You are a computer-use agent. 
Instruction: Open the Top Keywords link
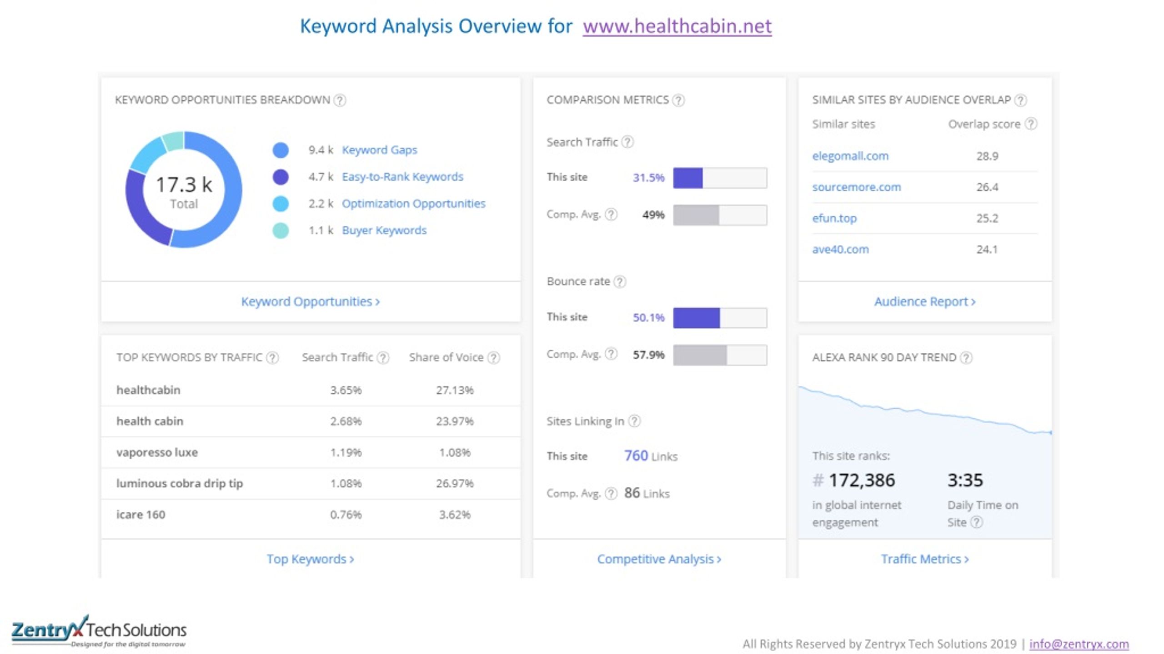[x=311, y=559]
